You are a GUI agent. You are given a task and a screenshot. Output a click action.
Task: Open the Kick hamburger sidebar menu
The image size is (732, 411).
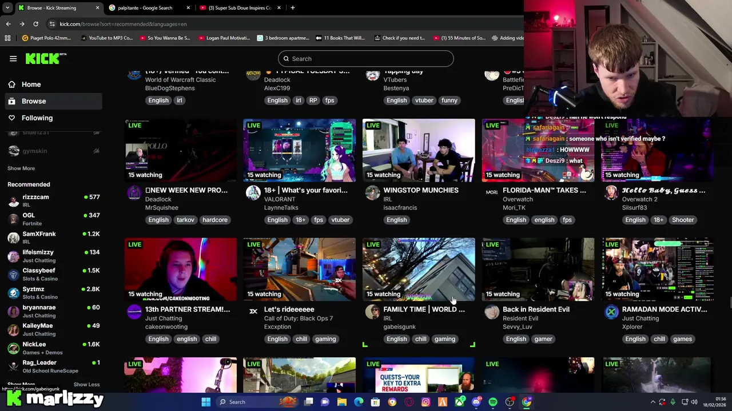click(13, 58)
